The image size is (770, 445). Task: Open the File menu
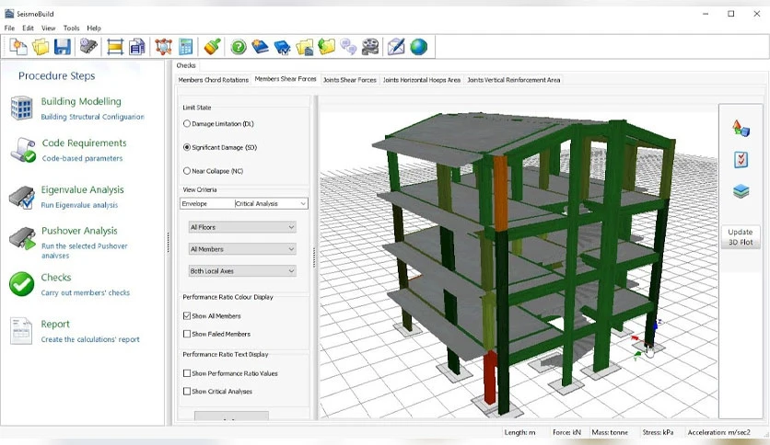click(x=9, y=28)
